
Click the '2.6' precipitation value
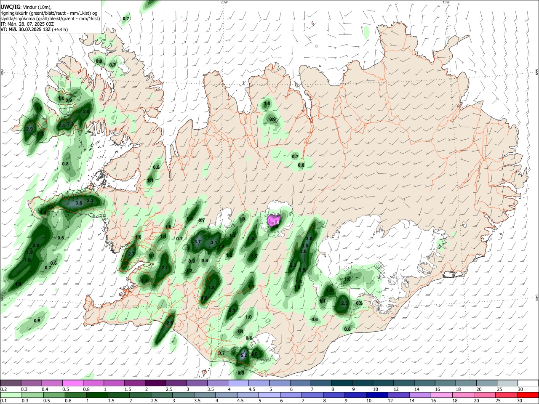click(170, 323)
